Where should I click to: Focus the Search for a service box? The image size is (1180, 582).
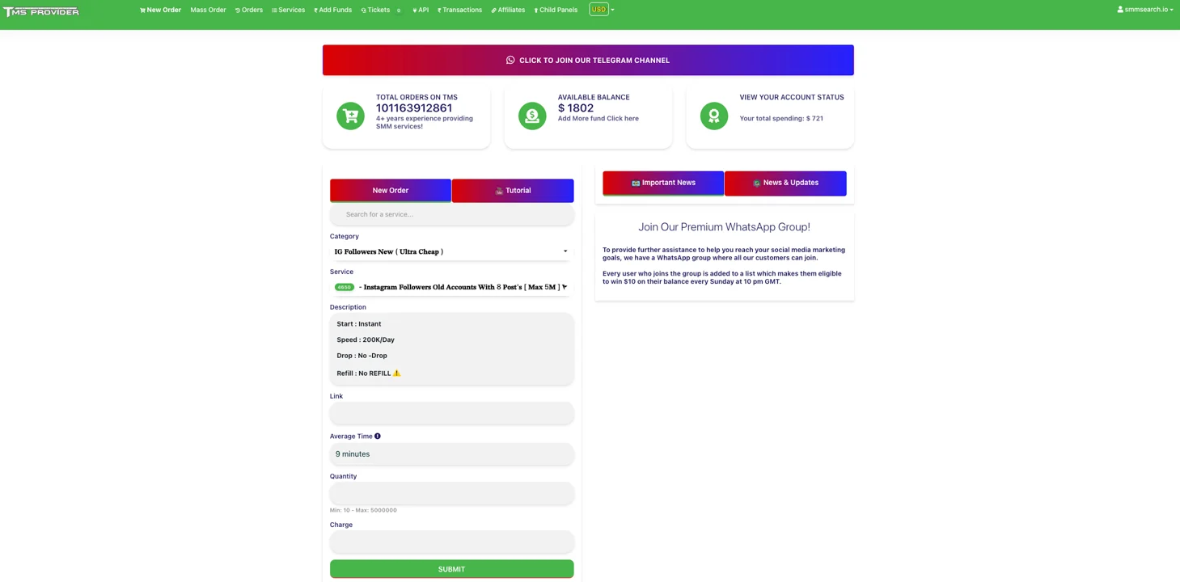tap(451, 214)
